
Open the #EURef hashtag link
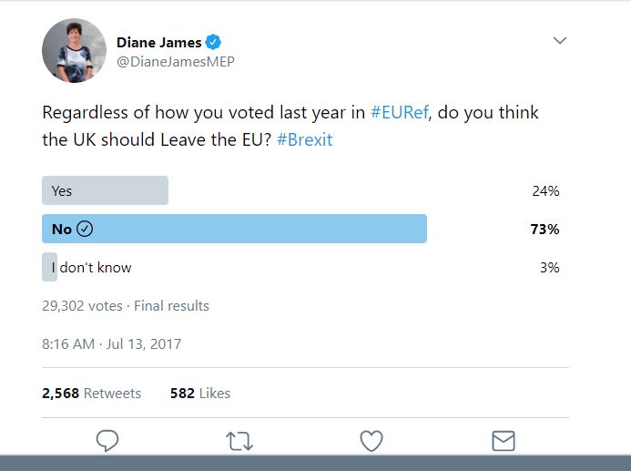click(399, 112)
